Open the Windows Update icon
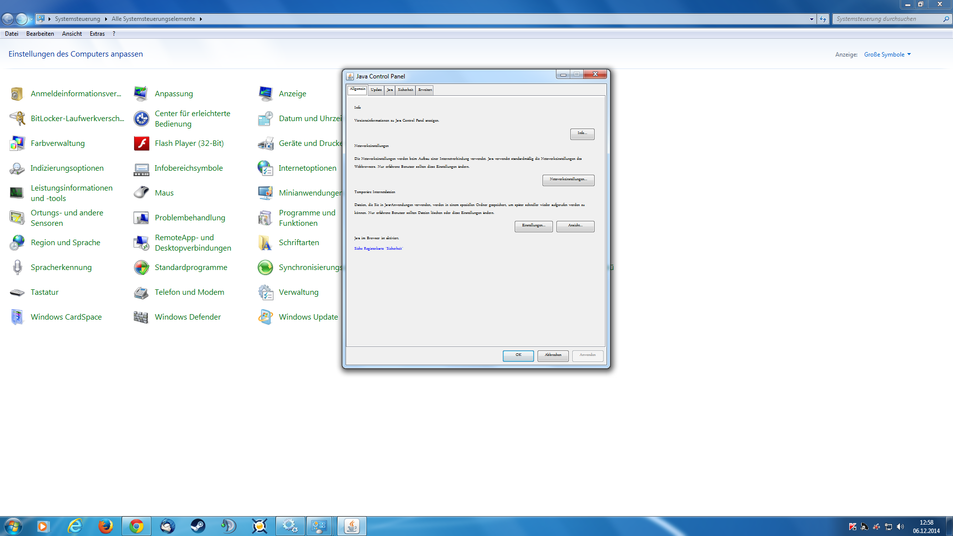This screenshot has width=953, height=536. (266, 317)
